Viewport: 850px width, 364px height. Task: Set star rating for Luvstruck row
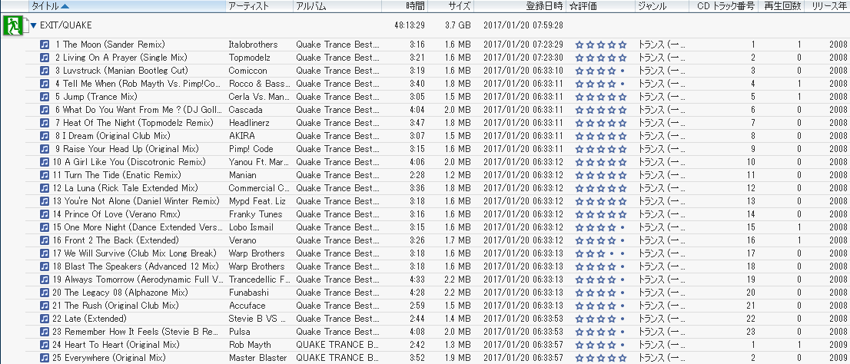(x=601, y=71)
